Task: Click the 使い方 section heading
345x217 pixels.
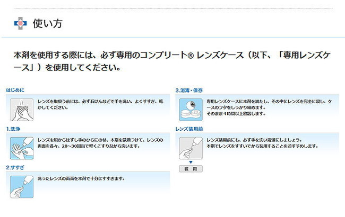Action: click(48, 23)
